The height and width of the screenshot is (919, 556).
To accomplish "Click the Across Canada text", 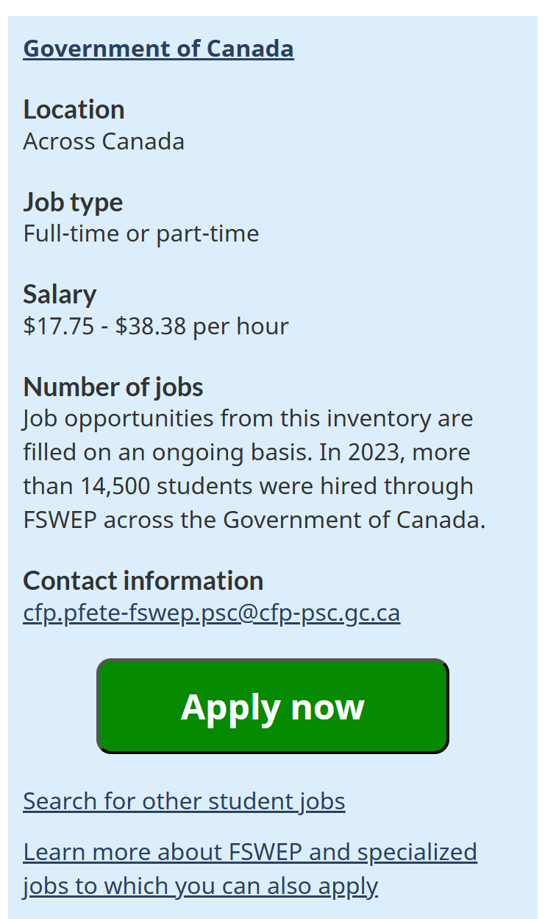I will (x=104, y=141).
